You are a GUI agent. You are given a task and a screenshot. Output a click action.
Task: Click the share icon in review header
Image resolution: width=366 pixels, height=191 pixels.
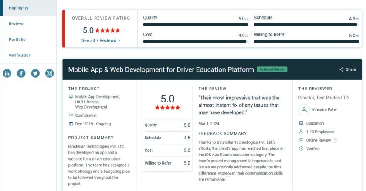(x=341, y=69)
